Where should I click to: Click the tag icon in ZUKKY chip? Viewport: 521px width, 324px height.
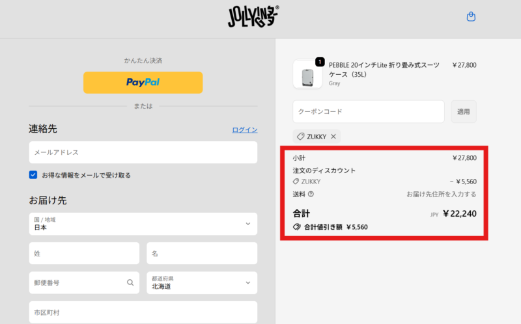(301, 137)
